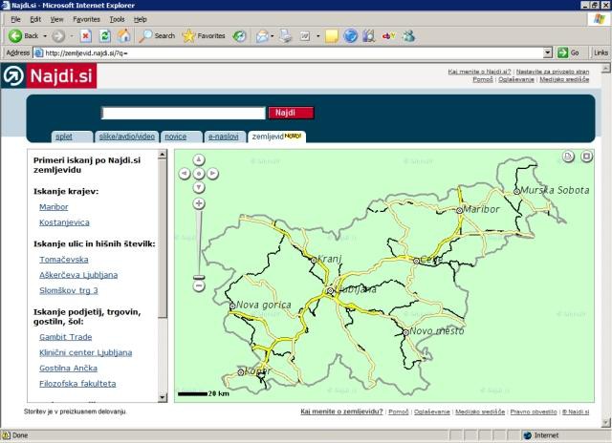This screenshot has width=612, height=443.
Task: Open the address bar dropdown
Action: [x=548, y=53]
